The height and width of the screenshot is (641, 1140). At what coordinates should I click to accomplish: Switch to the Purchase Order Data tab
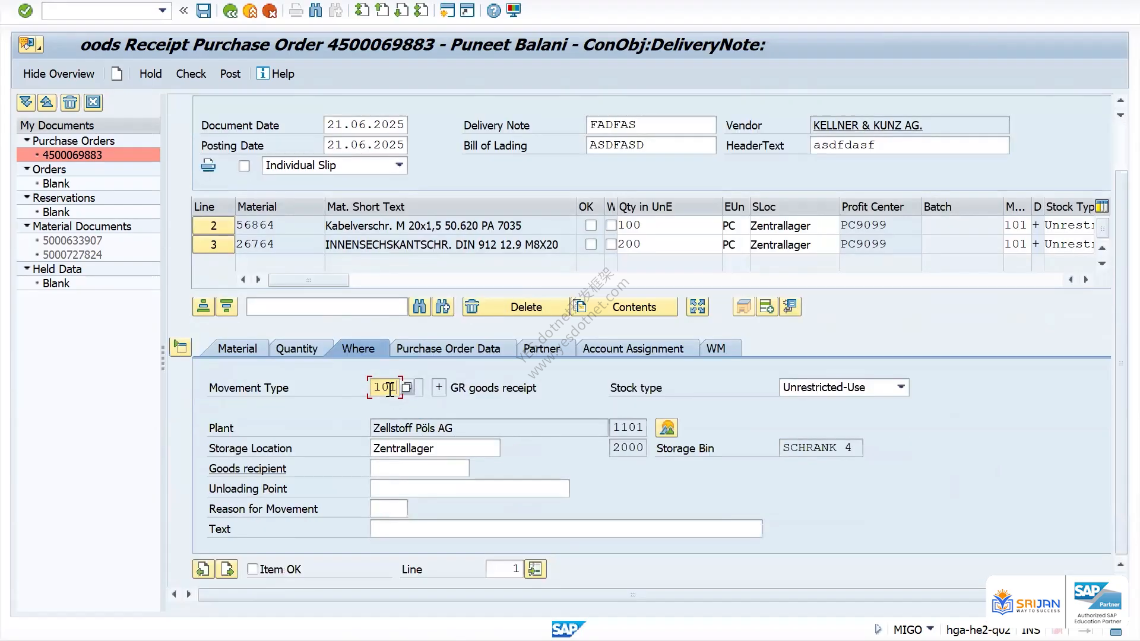(x=448, y=349)
